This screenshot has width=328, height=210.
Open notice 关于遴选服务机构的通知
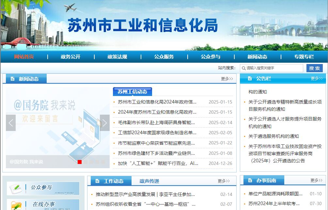[x=273, y=136]
